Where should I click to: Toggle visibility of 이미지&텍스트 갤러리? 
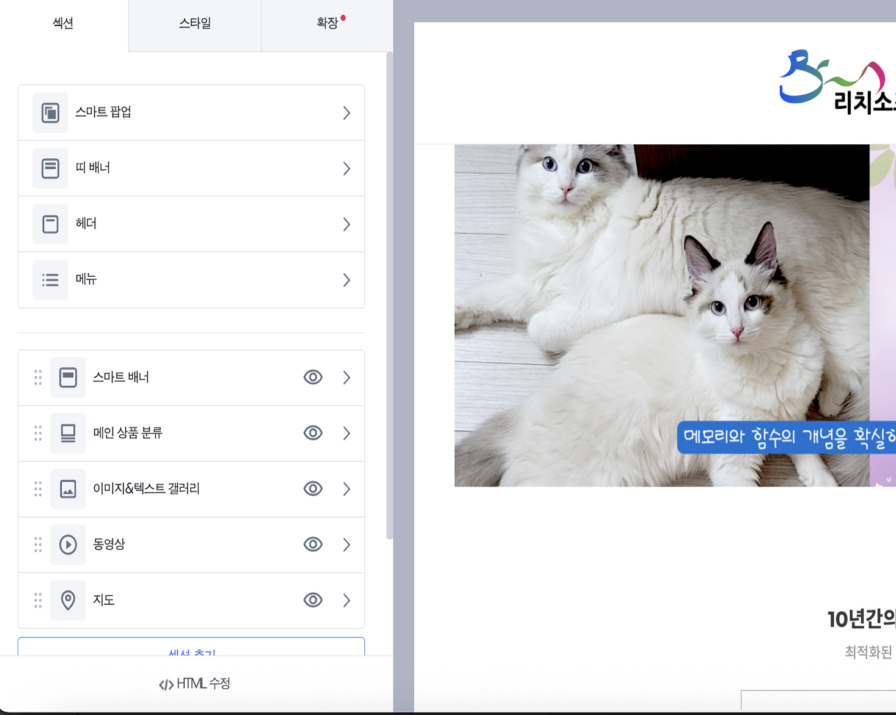tap(313, 489)
